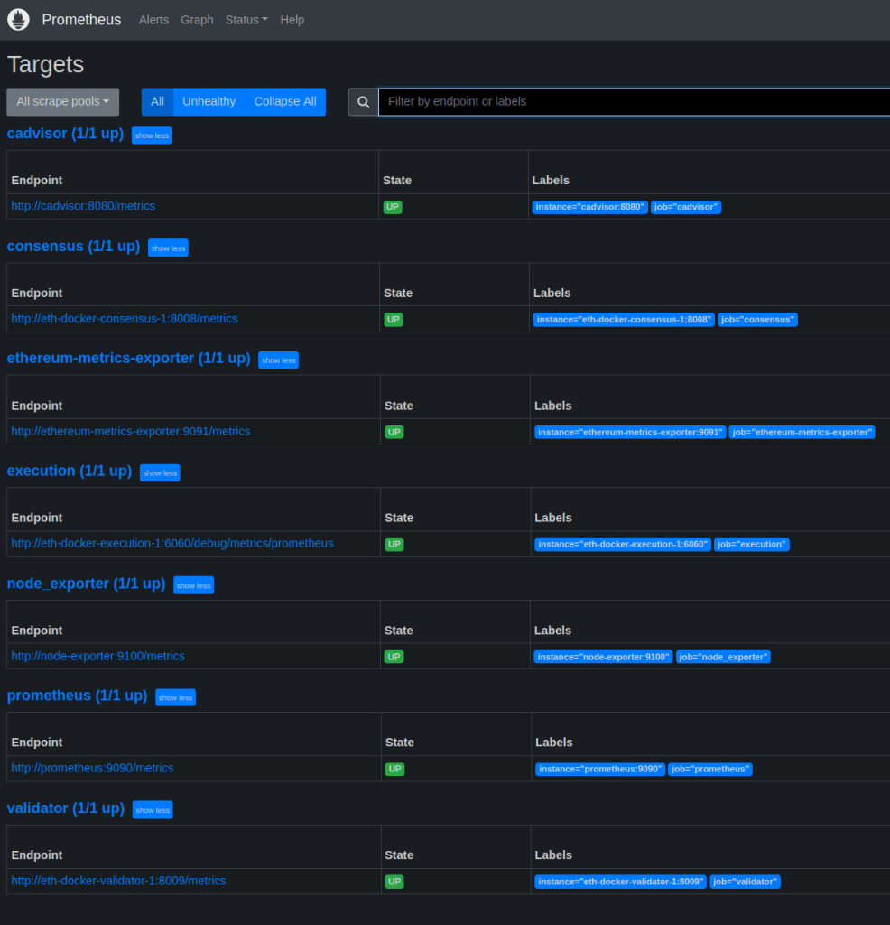Go to the Graph page
Image resolution: width=890 pixels, height=925 pixels.
(197, 20)
